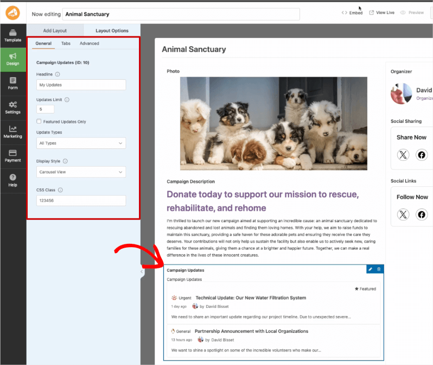433x365 pixels.
Task: Click the Organizer section label
Action: [x=401, y=71]
